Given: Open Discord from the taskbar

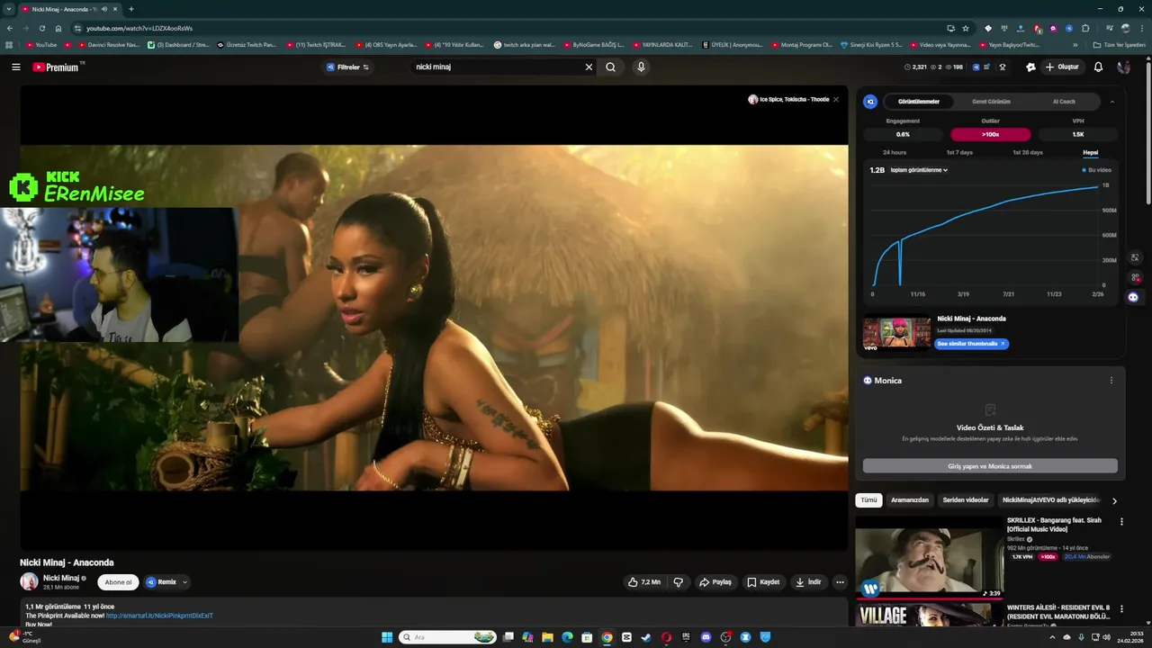Looking at the screenshot, I should pos(706,637).
